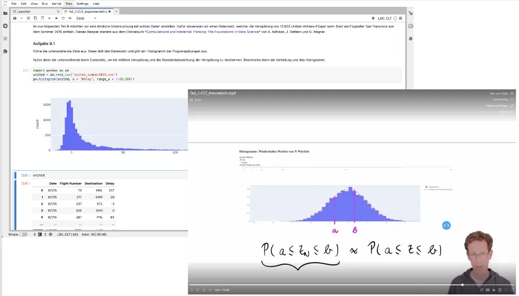The image size is (519, 296).
Task: Open the extension manager puzzle icon
Action: [5, 51]
